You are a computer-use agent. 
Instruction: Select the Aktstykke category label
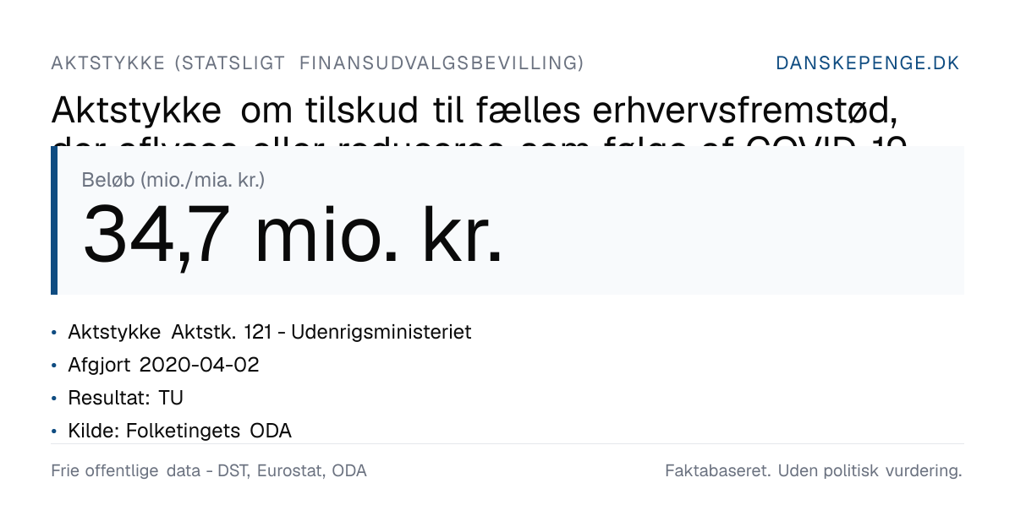tap(317, 63)
